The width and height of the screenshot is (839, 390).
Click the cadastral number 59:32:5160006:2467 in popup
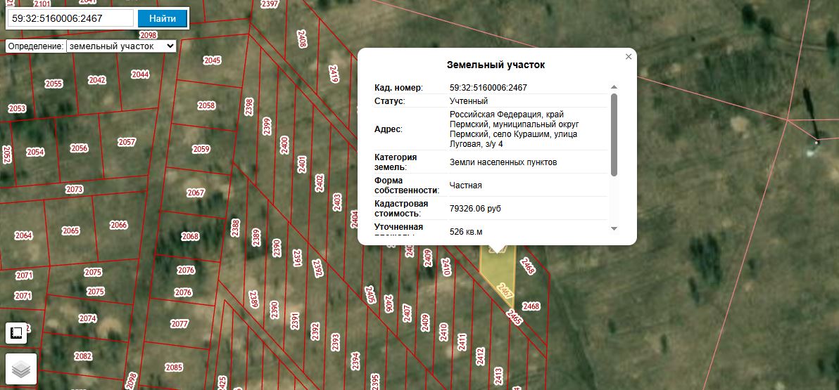click(x=488, y=88)
